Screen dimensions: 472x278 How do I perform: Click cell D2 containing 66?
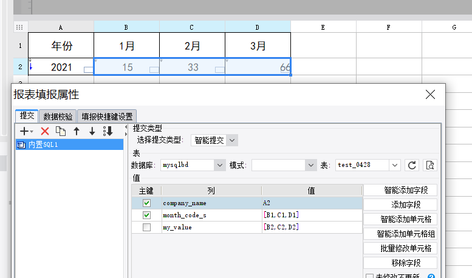pos(258,67)
